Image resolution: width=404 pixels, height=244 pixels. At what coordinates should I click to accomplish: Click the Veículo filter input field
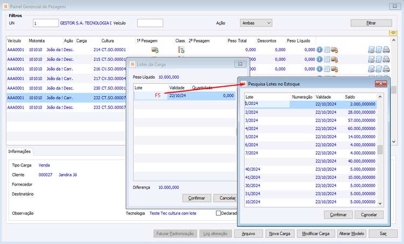click(x=150, y=23)
